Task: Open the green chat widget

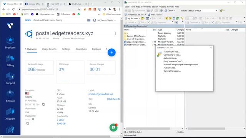Action: (113, 128)
